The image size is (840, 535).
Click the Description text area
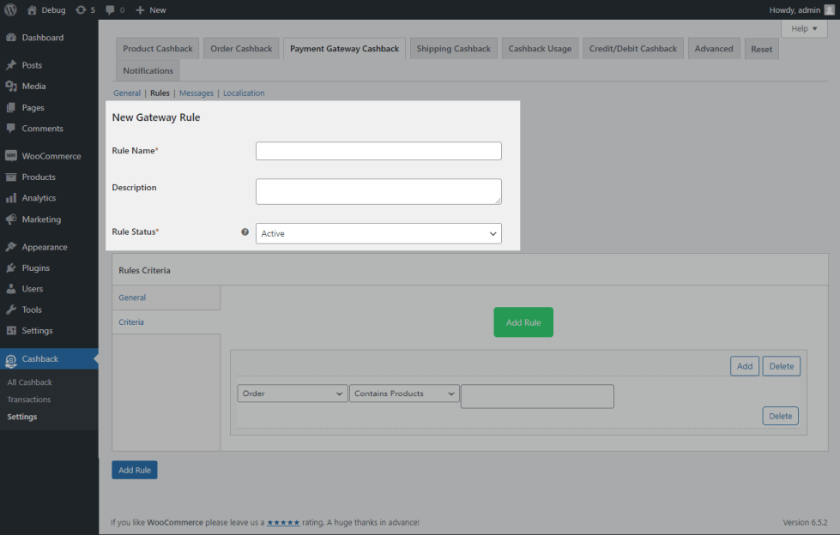(378, 191)
